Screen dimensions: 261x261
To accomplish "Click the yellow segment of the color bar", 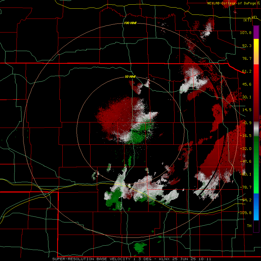I will click(x=256, y=45).
